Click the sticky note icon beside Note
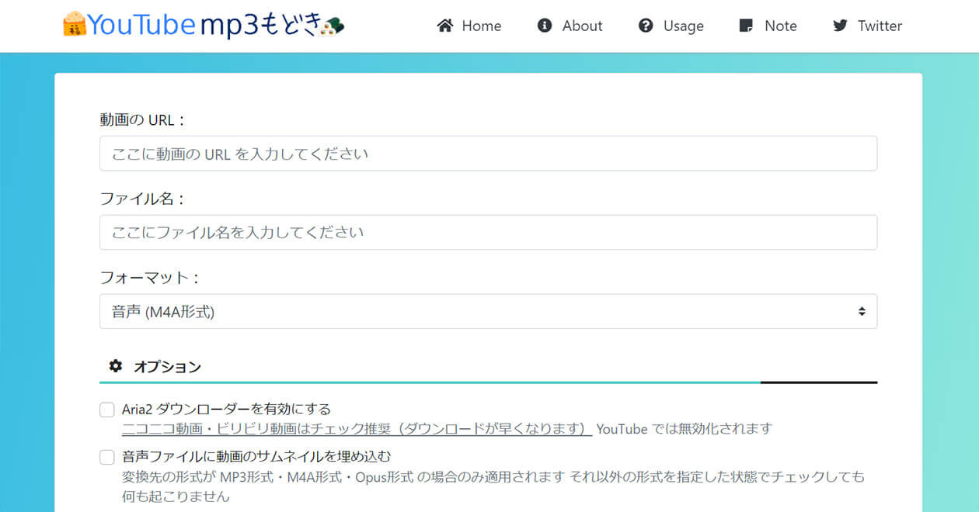Screen dimensions: 979x512 [x=746, y=26]
